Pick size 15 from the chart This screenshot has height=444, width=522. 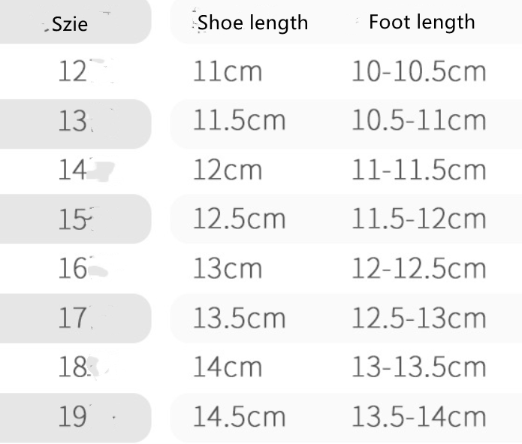pos(73,219)
